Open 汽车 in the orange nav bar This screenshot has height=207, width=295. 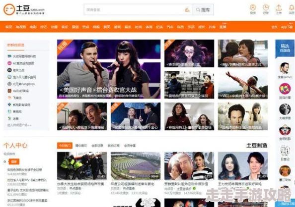click(x=170, y=27)
